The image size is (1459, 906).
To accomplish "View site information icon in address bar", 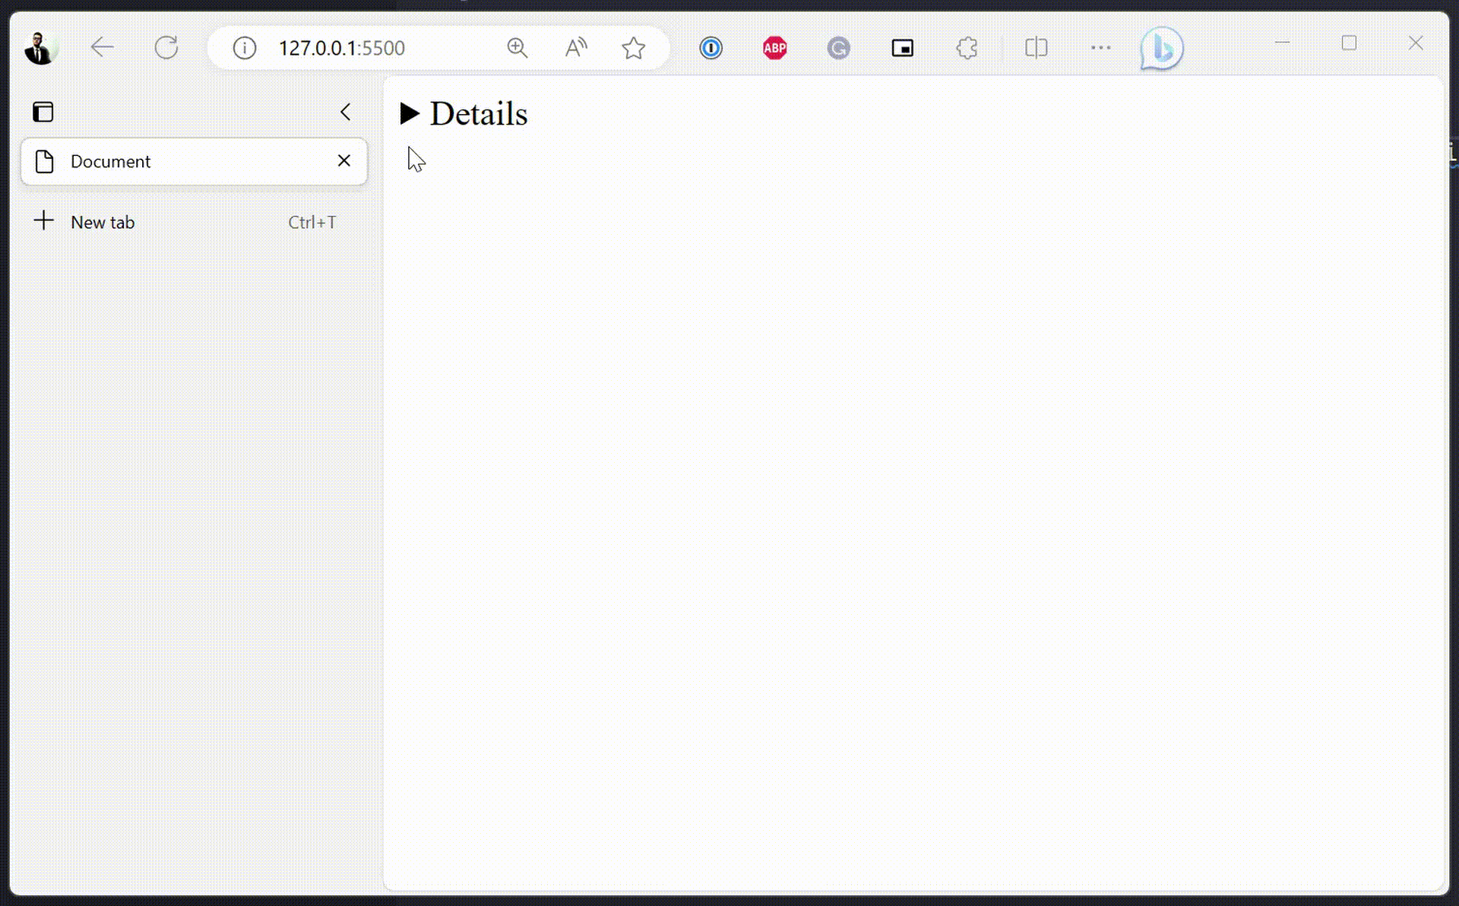I will (244, 48).
